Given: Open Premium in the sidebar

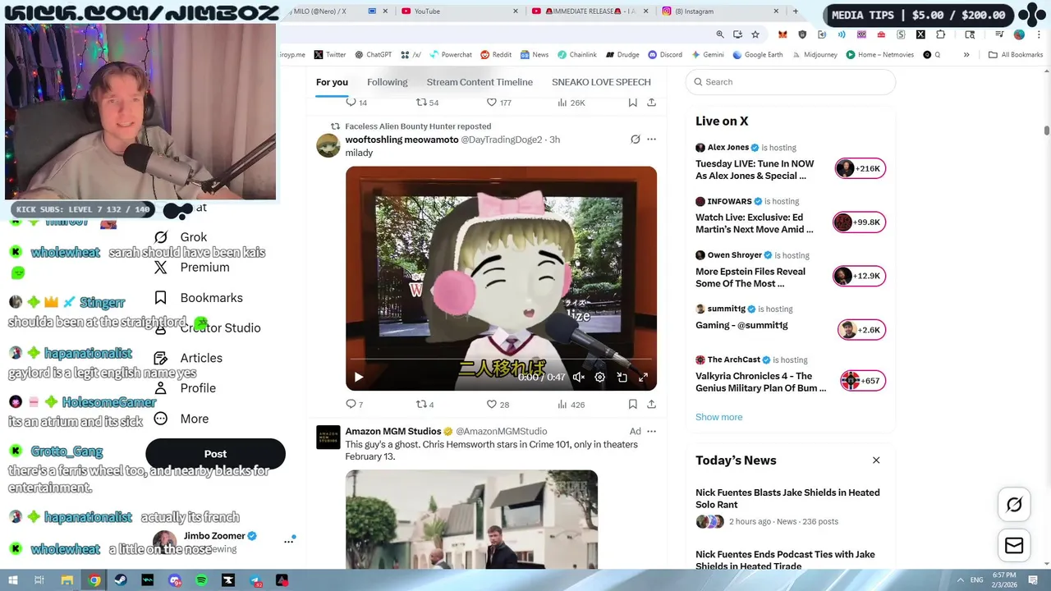Looking at the screenshot, I should pyautogui.click(x=192, y=268).
